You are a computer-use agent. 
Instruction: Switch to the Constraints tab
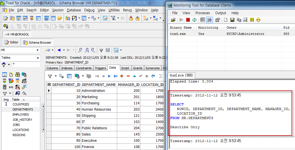click(84, 68)
